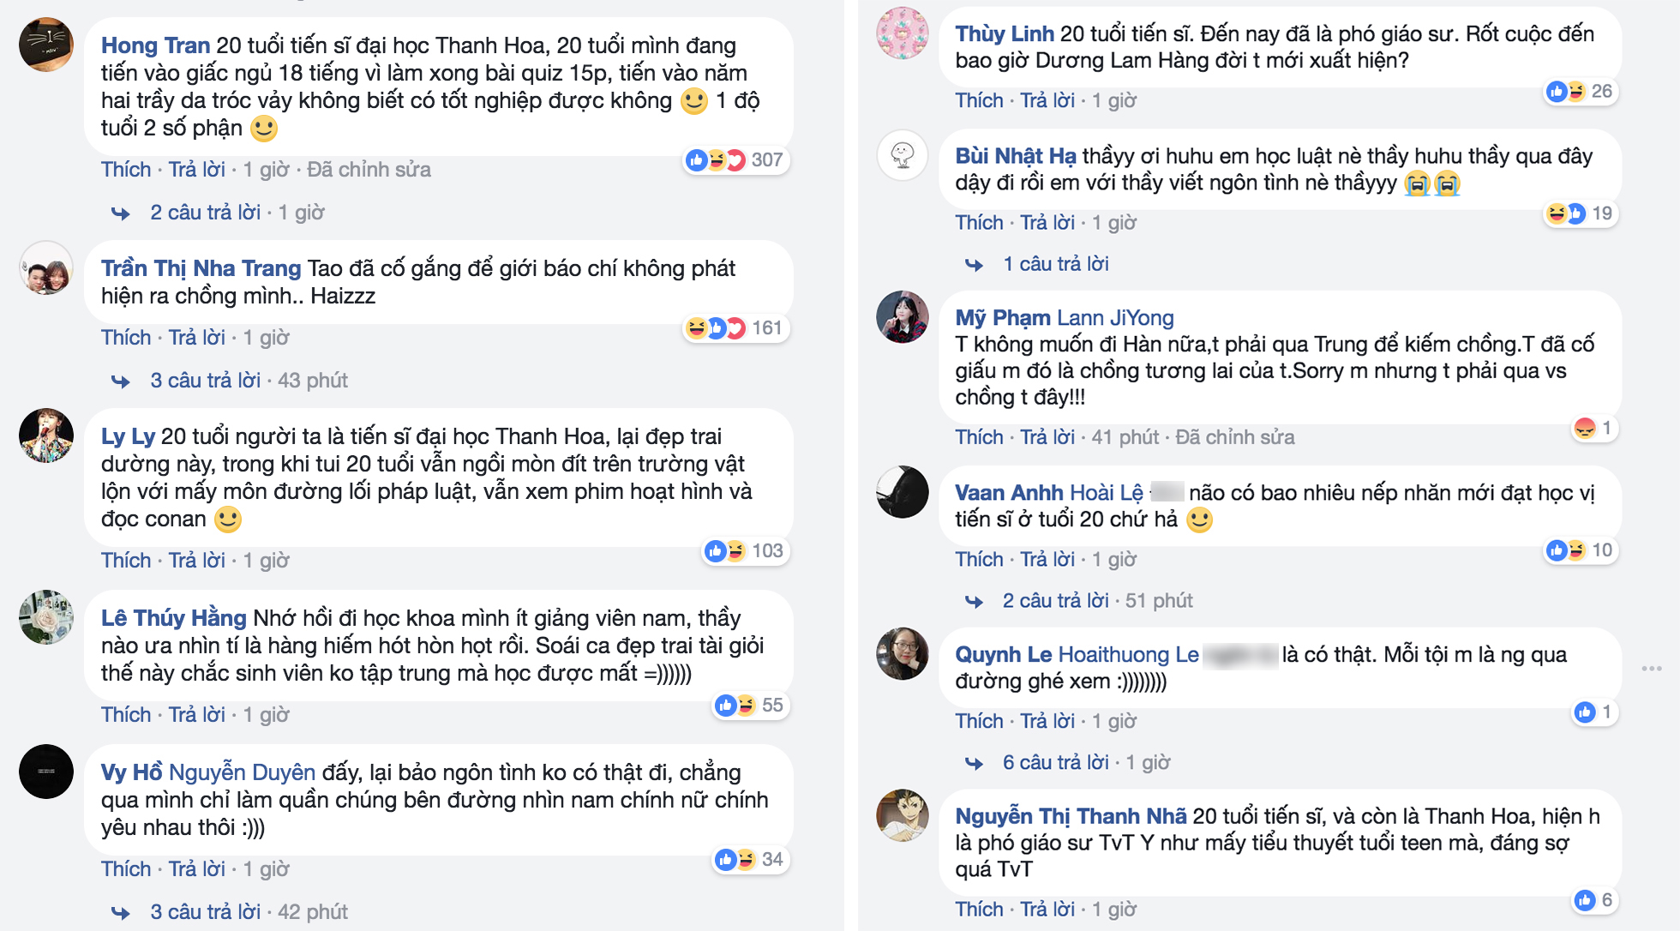The height and width of the screenshot is (931, 1680).
Task: Toggle Thích on Bùi Nhật Hạ's comment
Action: coord(979,222)
